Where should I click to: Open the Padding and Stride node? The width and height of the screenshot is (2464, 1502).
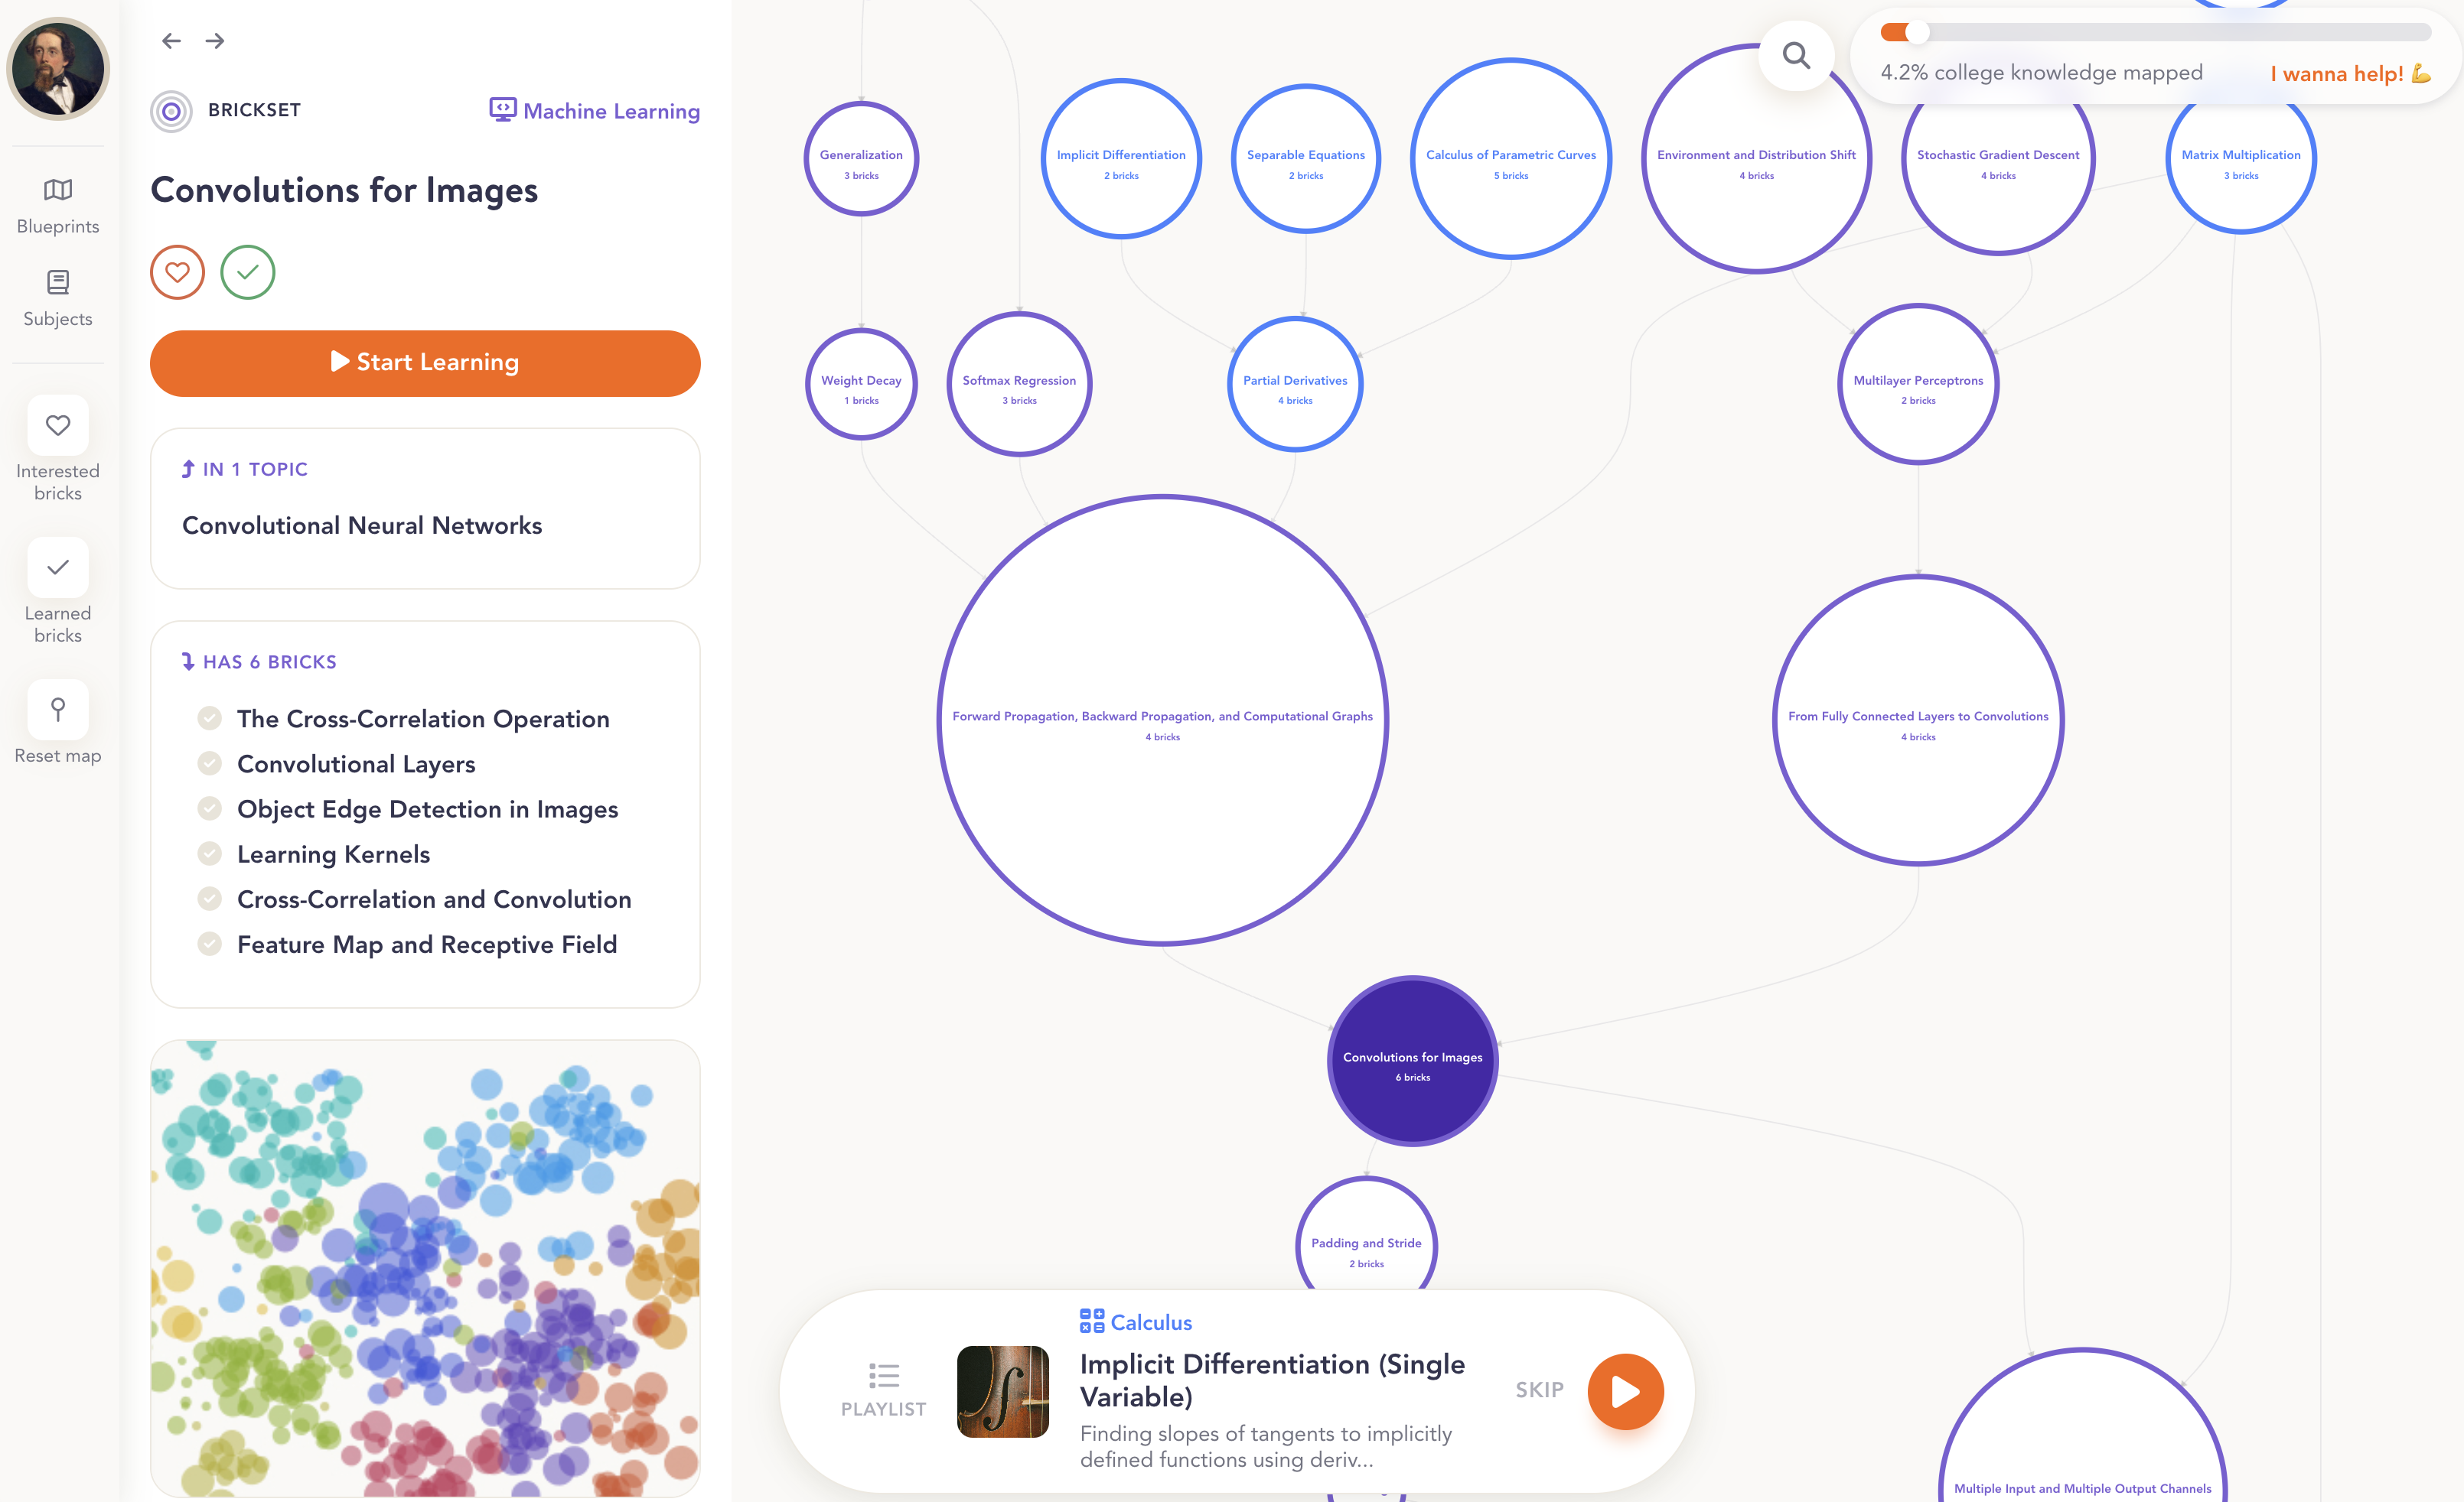(x=1366, y=1247)
